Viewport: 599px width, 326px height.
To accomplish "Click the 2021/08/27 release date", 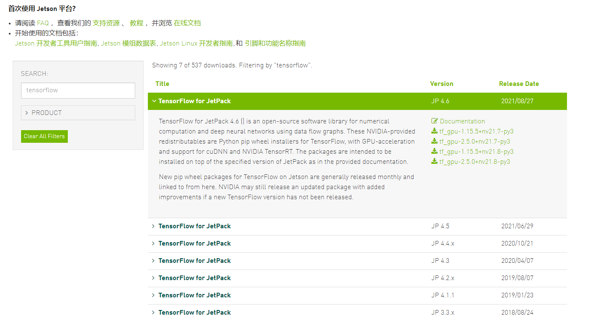I will (517, 101).
